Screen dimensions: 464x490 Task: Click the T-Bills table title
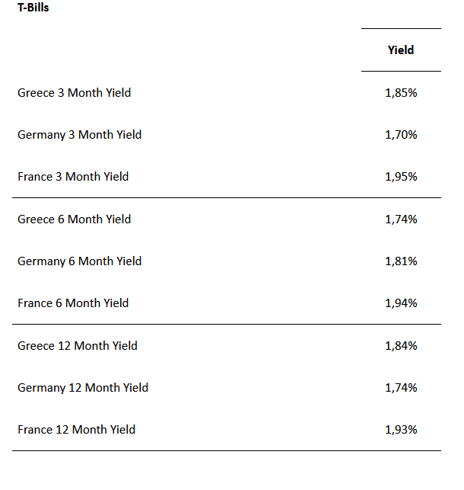tap(33, 8)
